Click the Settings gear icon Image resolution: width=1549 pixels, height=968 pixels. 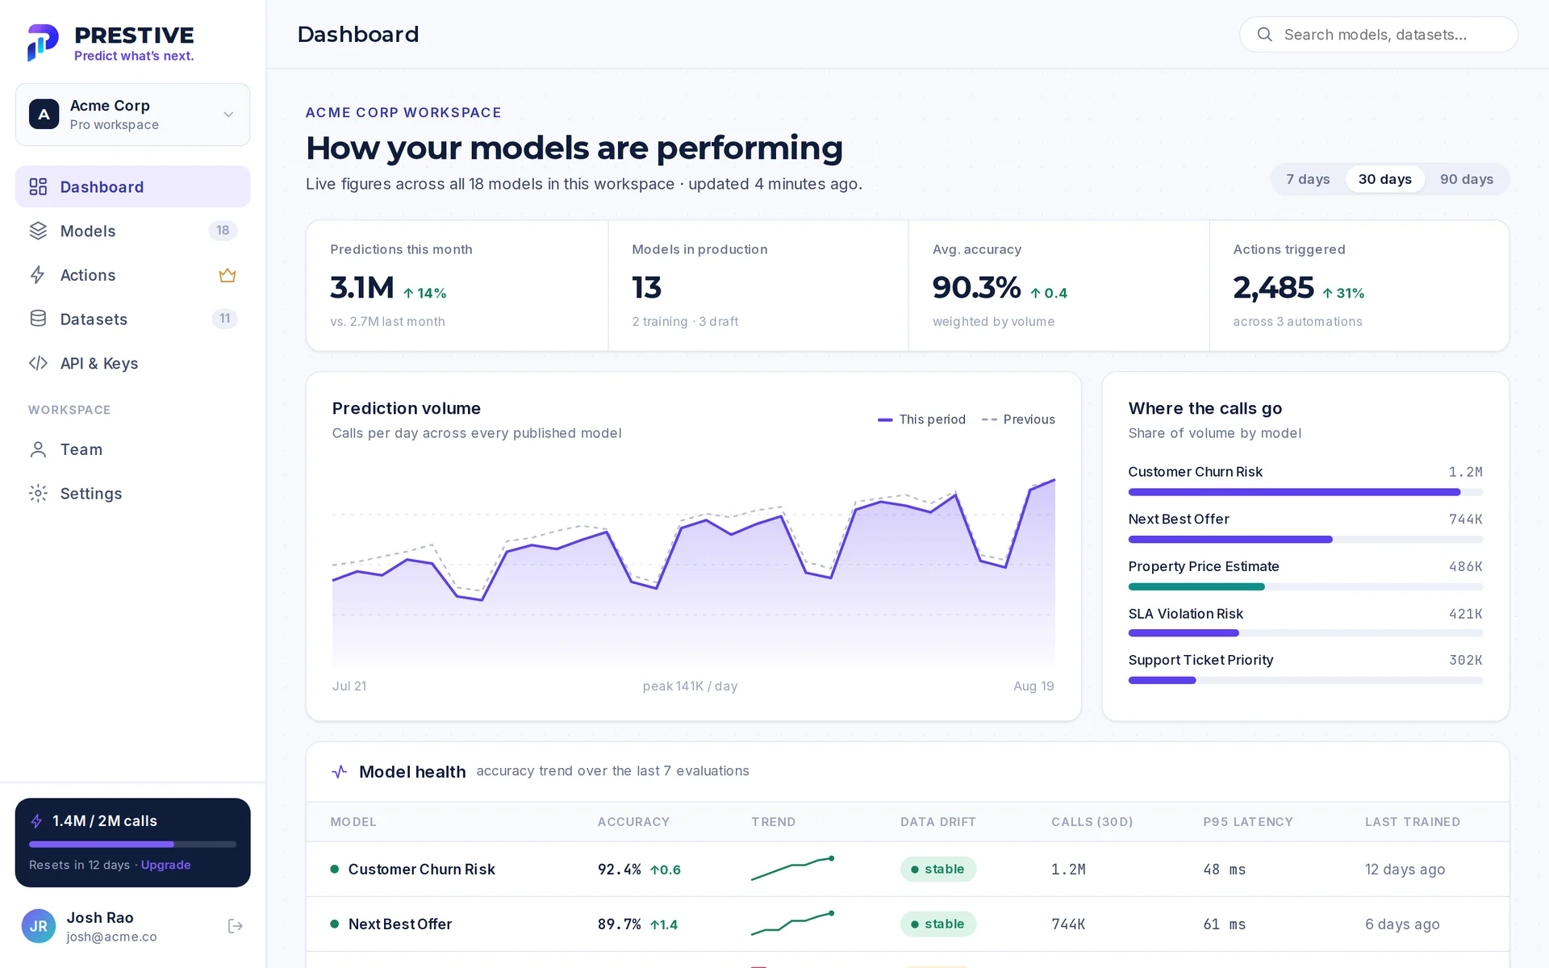tap(38, 493)
